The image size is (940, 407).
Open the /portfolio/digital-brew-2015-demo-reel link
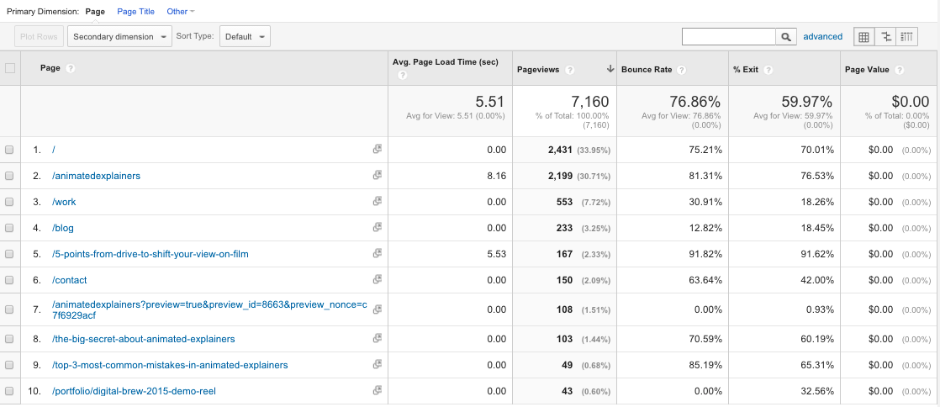coord(134,391)
